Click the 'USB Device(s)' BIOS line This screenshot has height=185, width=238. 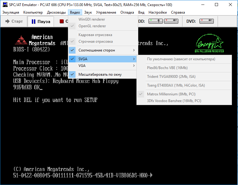point(66,81)
